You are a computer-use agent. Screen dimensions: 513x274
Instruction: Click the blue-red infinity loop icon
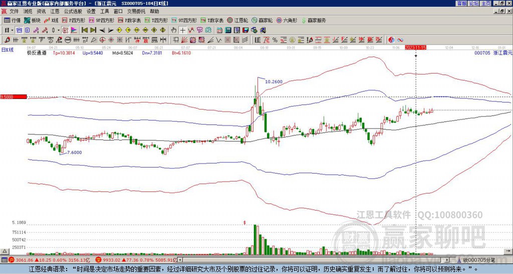[x=400, y=40]
